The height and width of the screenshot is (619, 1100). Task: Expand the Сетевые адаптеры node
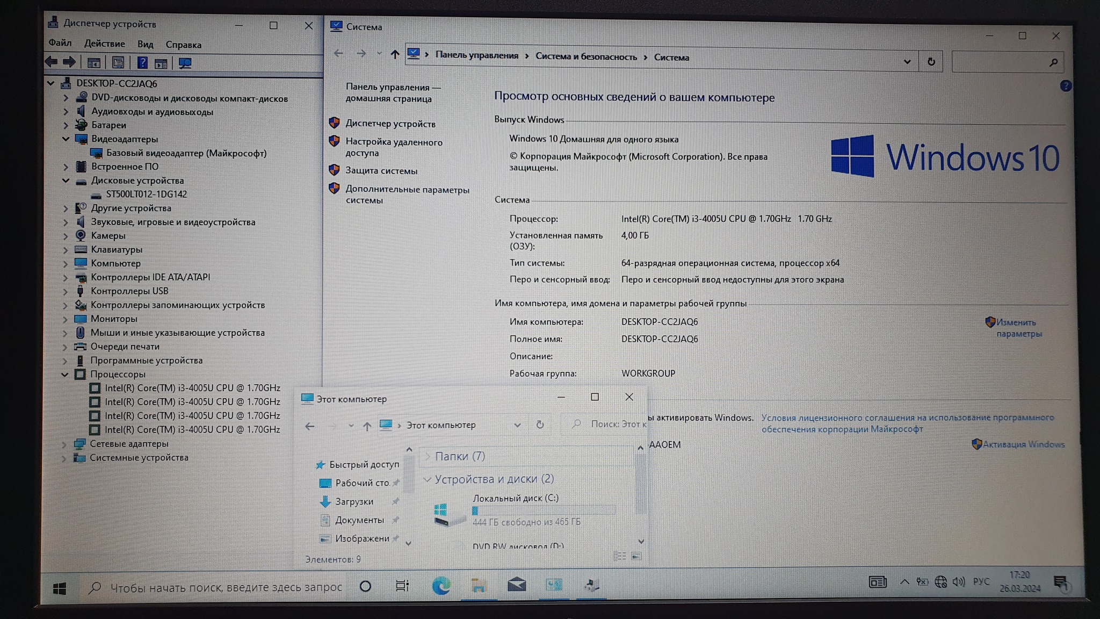tap(64, 444)
